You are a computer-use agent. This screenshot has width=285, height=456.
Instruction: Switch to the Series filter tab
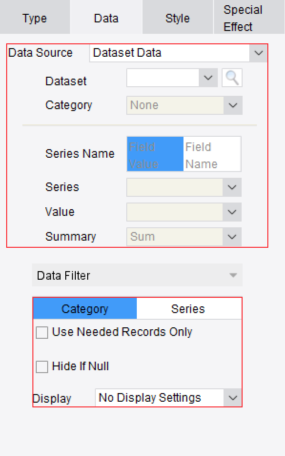click(189, 308)
